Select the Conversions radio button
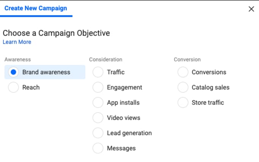This screenshot has height=162, width=259. (x=183, y=72)
